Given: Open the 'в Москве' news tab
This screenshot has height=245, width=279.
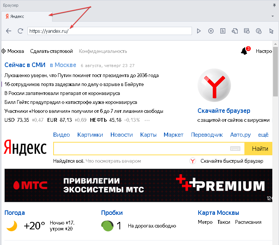Looking at the screenshot, I should (x=63, y=65).
